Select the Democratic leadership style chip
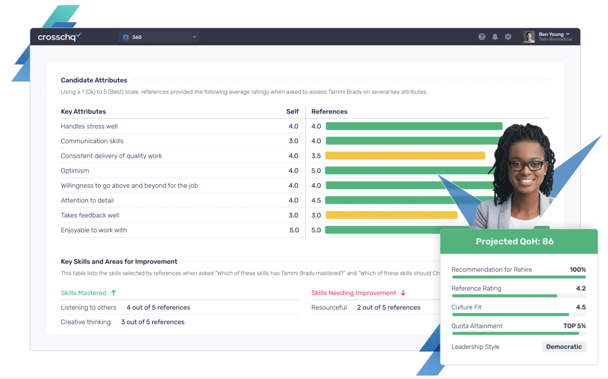Viewport: 608px width, 379px height. point(564,347)
